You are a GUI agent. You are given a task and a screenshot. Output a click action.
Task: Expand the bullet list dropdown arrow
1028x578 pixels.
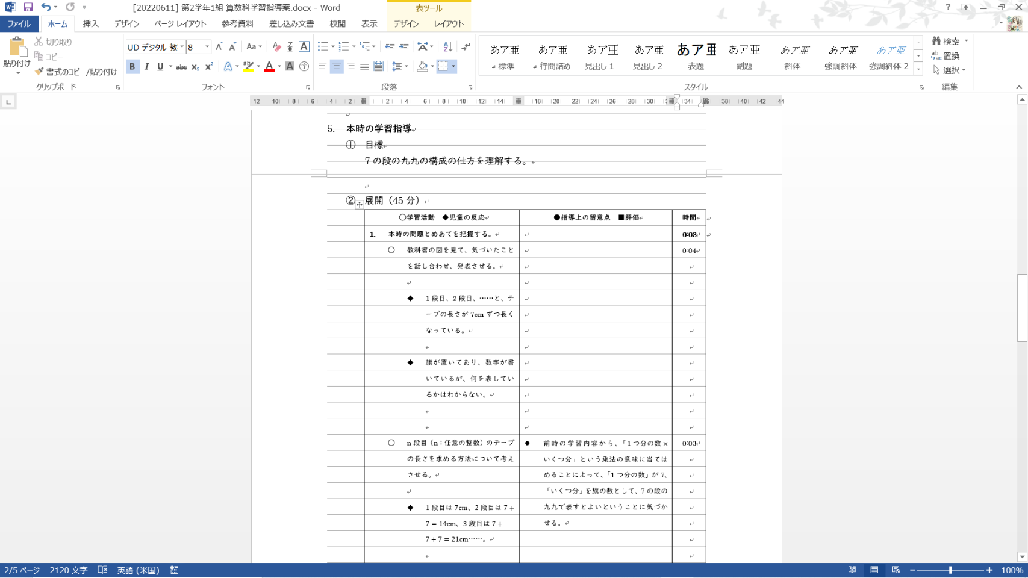(333, 46)
